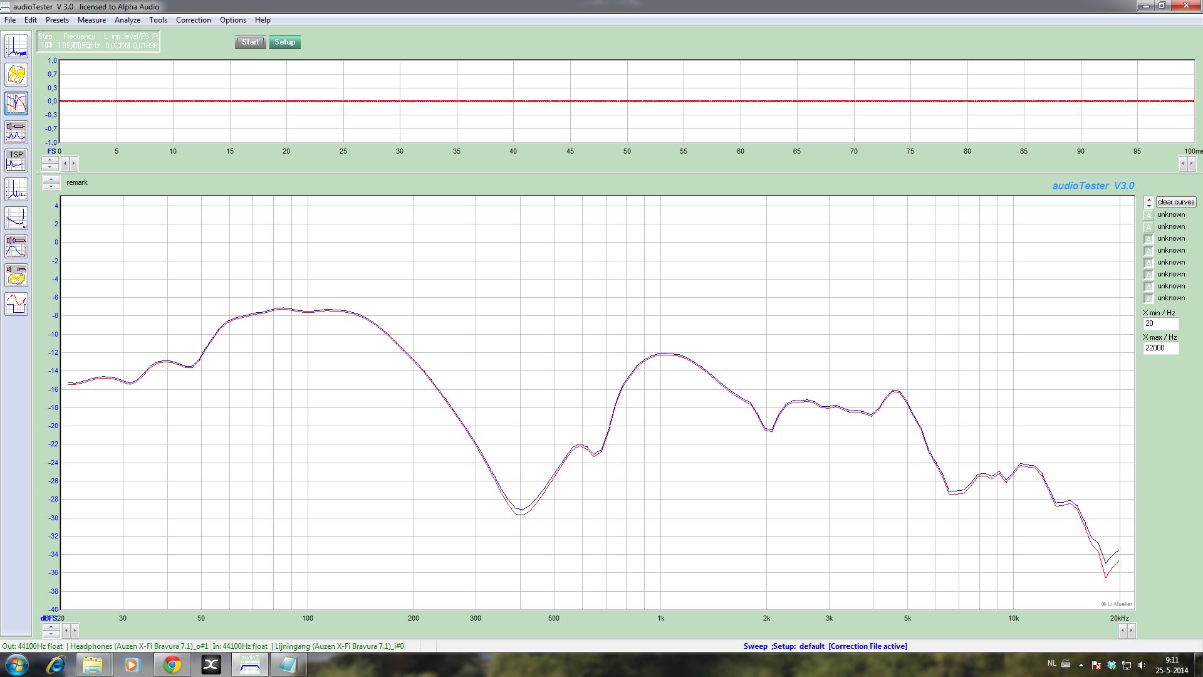Shift time plot right with arrow near FS

pos(73,164)
